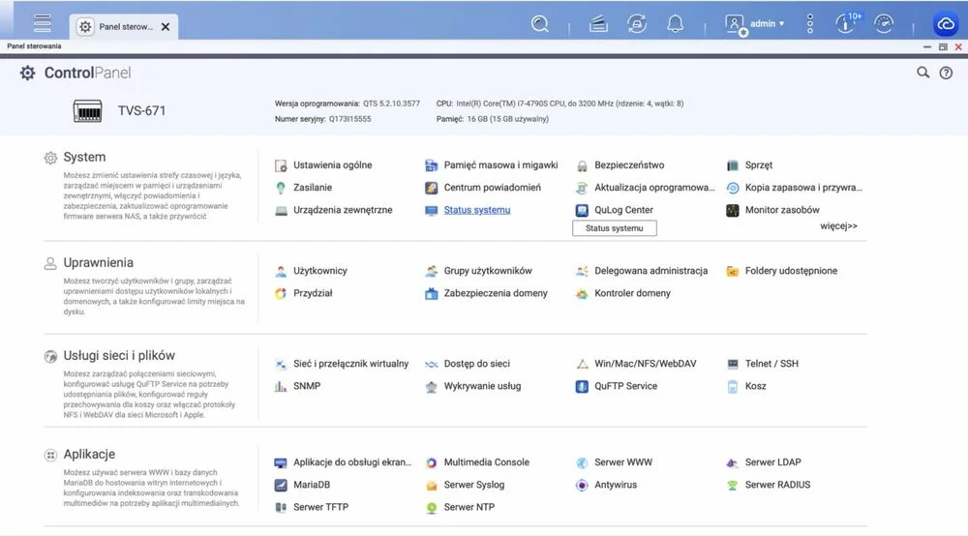
Task: Click serial number Q173I15555 text
Action: click(x=350, y=119)
